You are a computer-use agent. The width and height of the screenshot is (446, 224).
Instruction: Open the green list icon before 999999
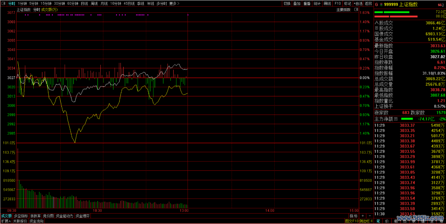pyautogui.click(x=381, y=4)
